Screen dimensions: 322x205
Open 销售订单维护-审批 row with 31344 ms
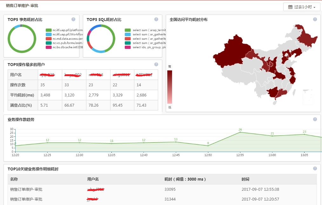tap(162, 199)
